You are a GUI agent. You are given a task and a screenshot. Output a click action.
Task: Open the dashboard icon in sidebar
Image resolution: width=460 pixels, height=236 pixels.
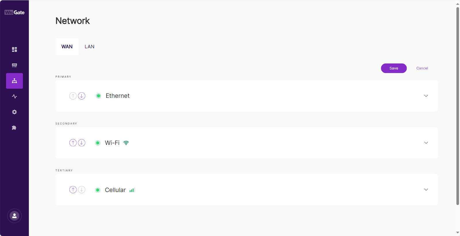coord(14,50)
